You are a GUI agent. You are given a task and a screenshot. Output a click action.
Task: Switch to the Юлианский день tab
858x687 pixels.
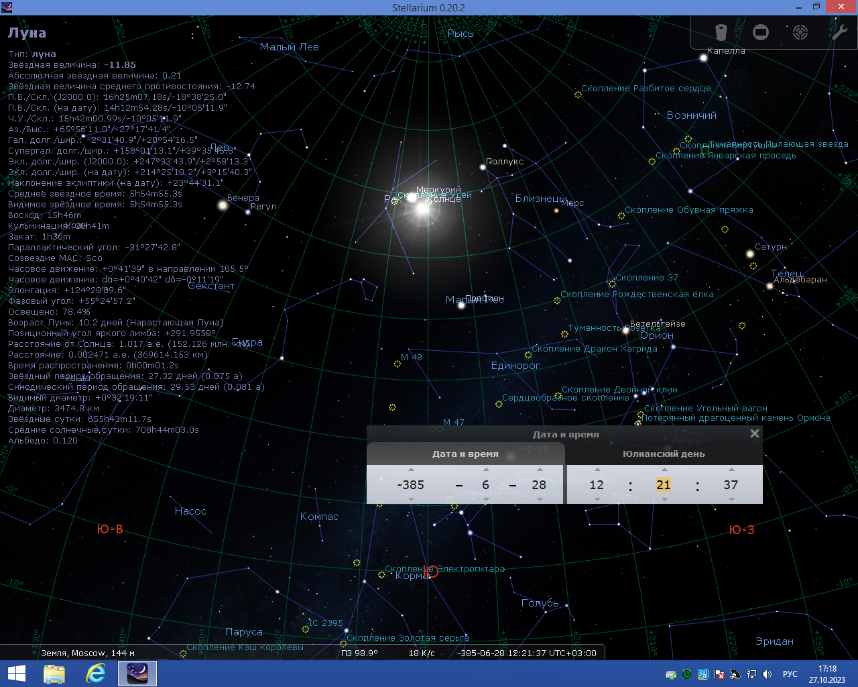[x=664, y=454]
